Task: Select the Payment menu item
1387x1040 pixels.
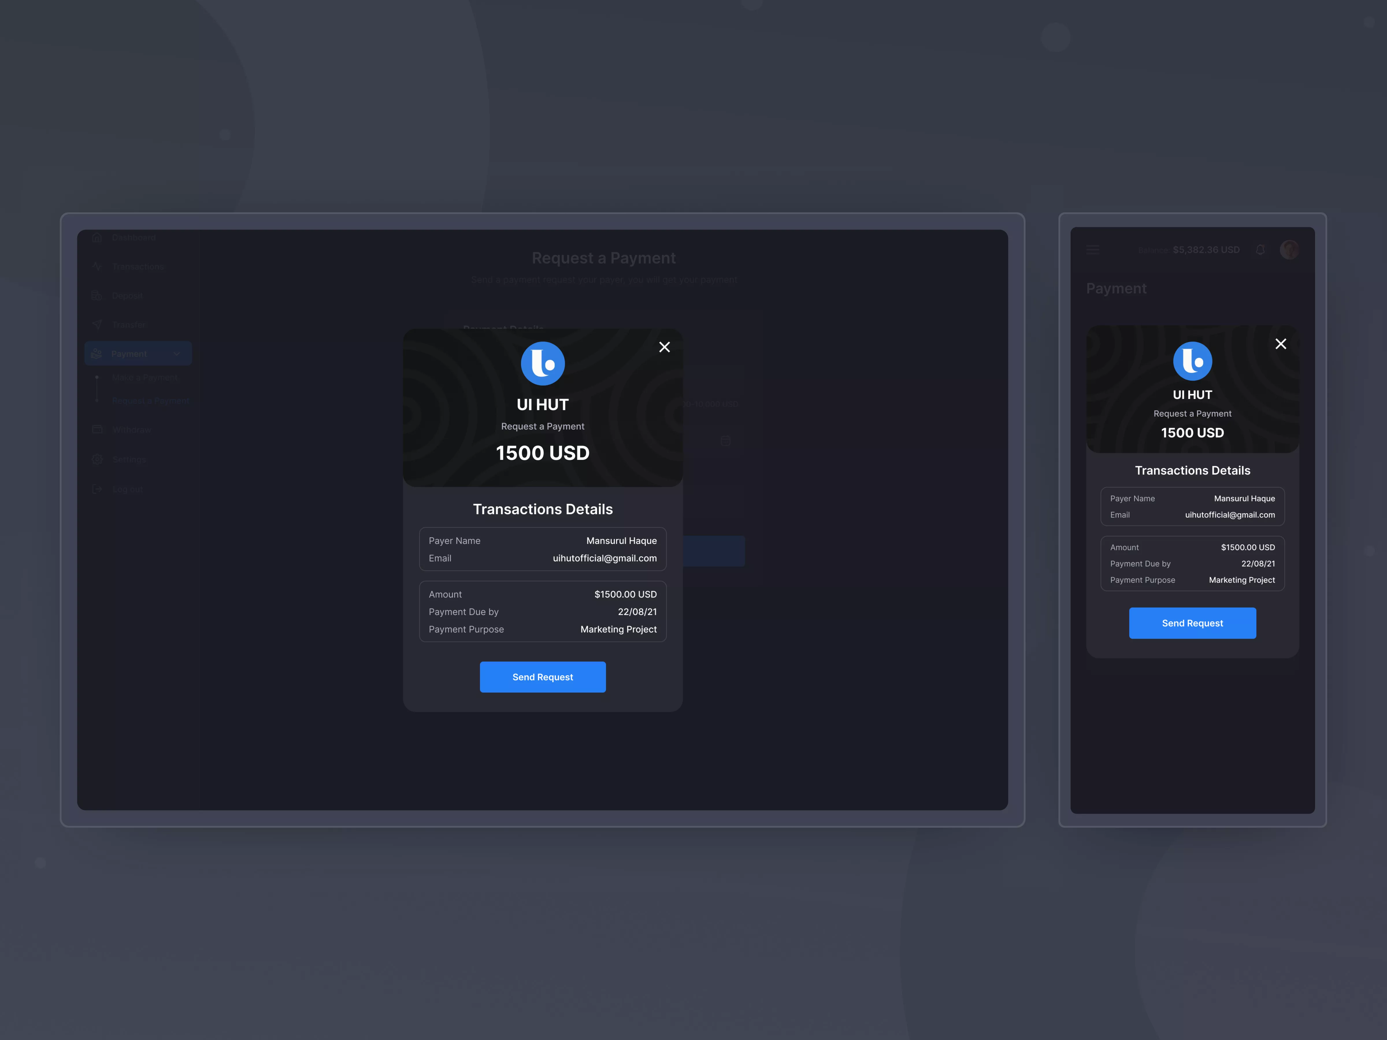Action: point(138,354)
